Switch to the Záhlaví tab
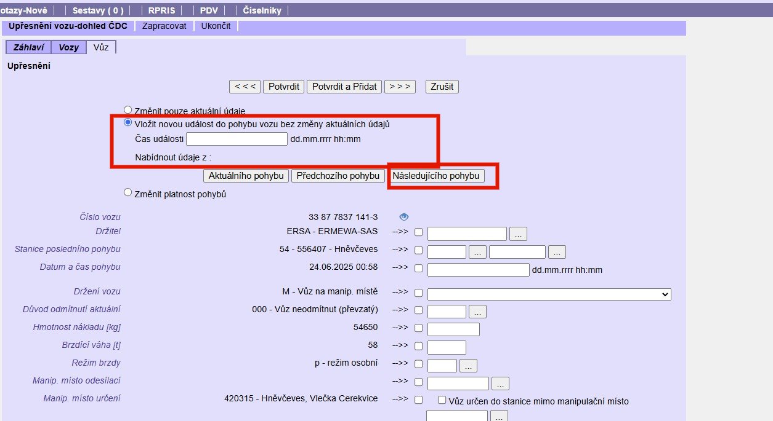The width and height of the screenshot is (773, 421). tap(28, 47)
